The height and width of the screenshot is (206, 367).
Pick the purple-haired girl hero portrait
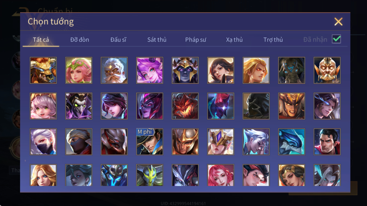point(150,70)
